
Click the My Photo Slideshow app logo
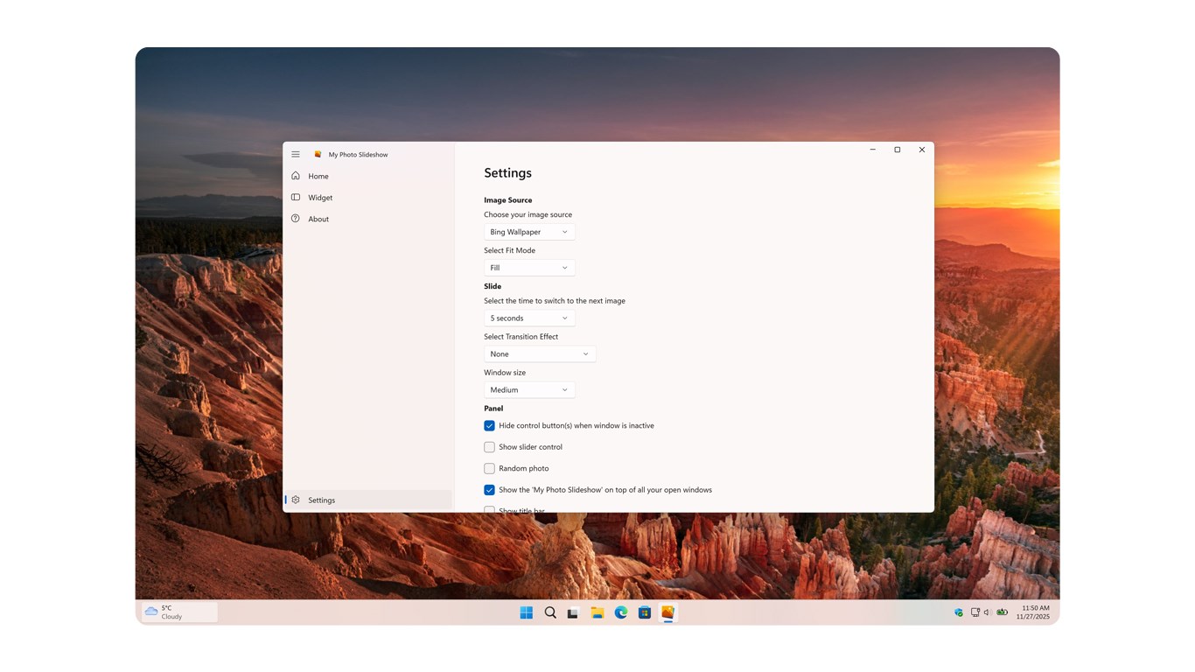tap(318, 153)
